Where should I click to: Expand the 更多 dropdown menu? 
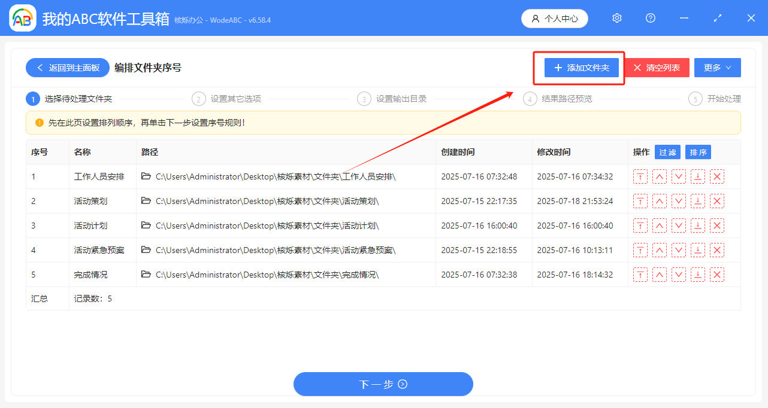pos(717,68)
